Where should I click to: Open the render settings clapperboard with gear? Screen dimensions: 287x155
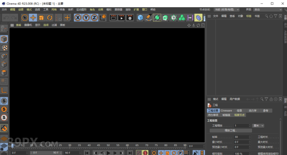(130, 18)
